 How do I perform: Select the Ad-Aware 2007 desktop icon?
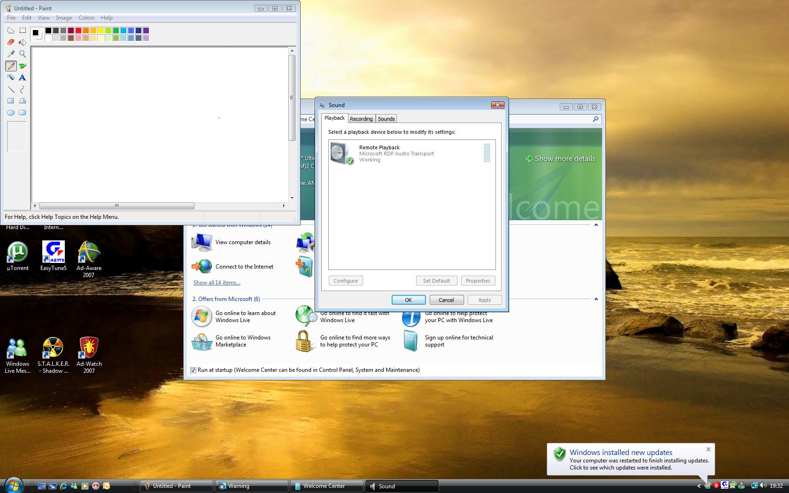coord(89,259)
